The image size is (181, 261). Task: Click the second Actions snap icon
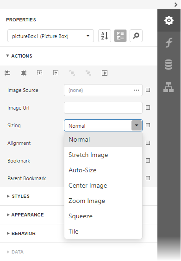[24, 73]
